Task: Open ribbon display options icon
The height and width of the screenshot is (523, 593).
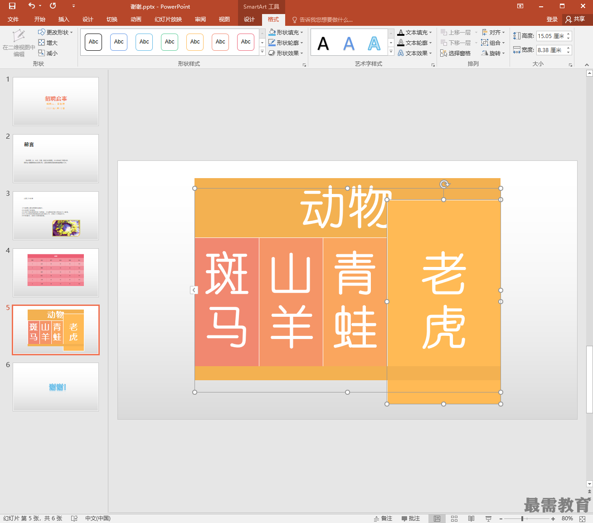Action: coord(520,6)
